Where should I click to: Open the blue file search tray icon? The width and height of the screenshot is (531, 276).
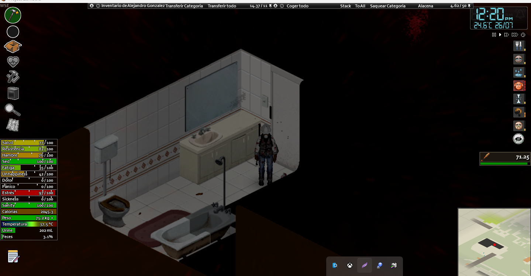(x=335, y=265)
